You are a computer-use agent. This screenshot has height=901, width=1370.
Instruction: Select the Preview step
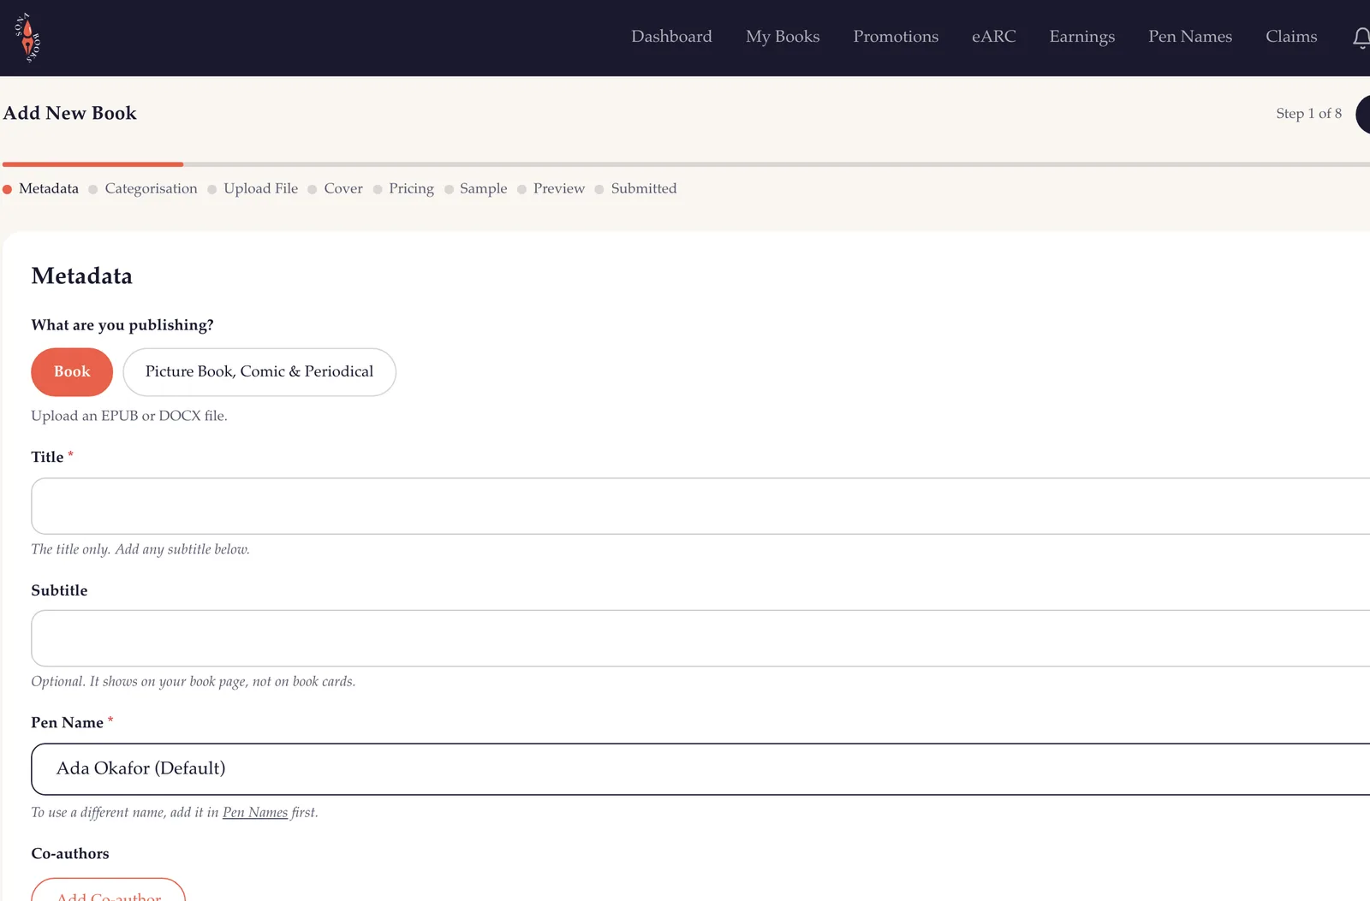(551, 189)
